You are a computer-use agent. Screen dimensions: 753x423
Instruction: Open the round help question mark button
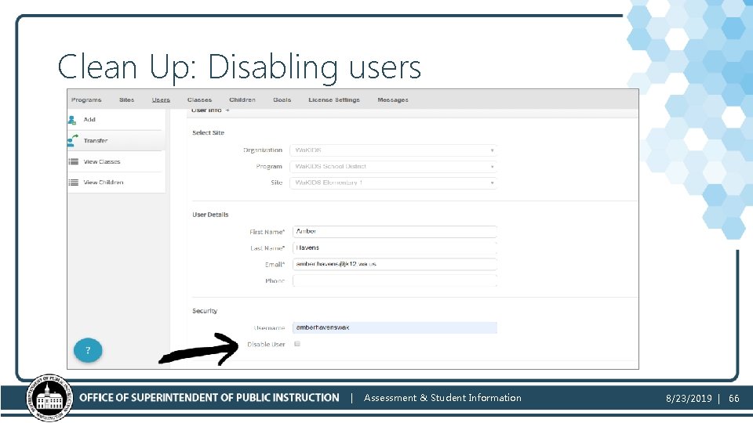tap(88, 350)
